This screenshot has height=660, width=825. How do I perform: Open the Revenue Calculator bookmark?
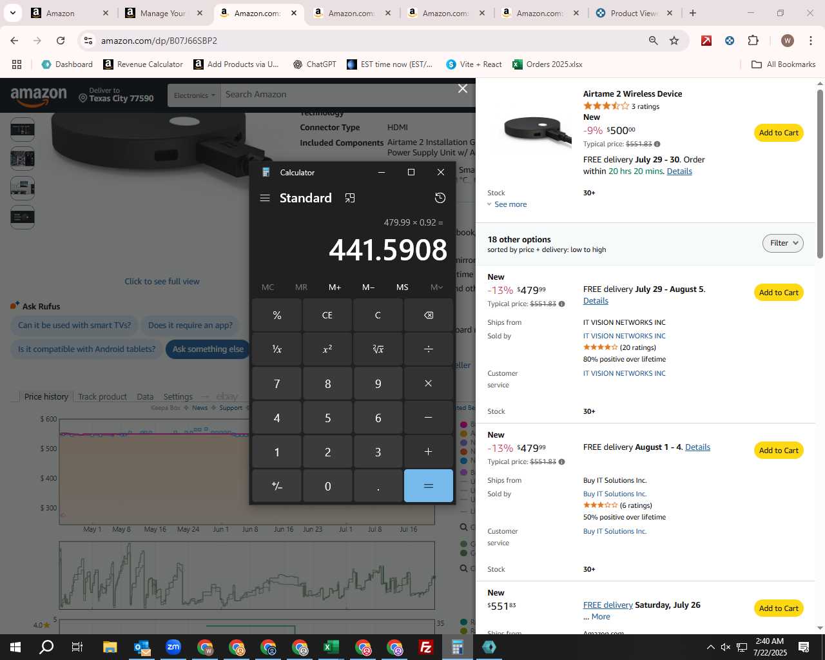point(143,64)
